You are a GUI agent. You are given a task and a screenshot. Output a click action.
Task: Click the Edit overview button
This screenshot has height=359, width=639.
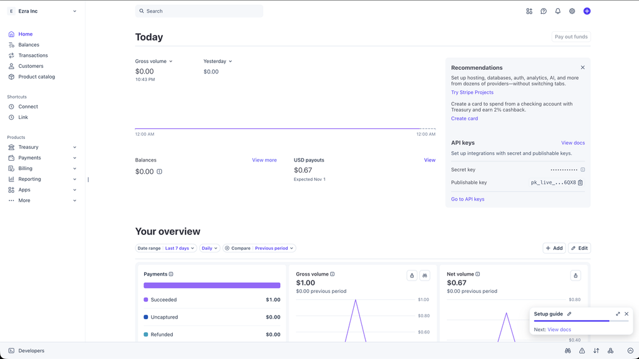[x=579, y=248]
